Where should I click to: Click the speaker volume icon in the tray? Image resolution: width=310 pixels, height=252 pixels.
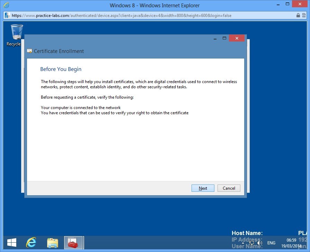259,243
